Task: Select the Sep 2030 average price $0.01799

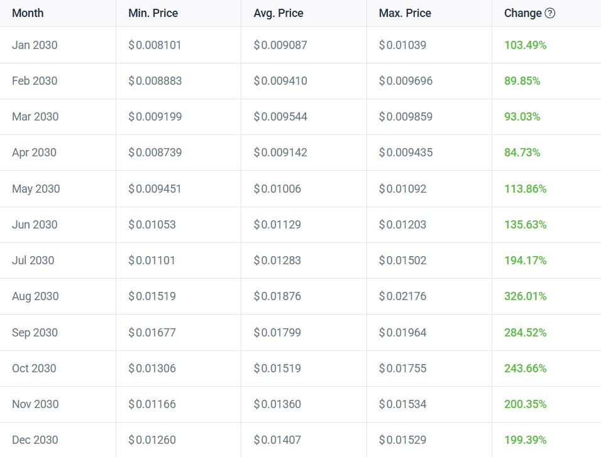Action: [x=277, y=333]
